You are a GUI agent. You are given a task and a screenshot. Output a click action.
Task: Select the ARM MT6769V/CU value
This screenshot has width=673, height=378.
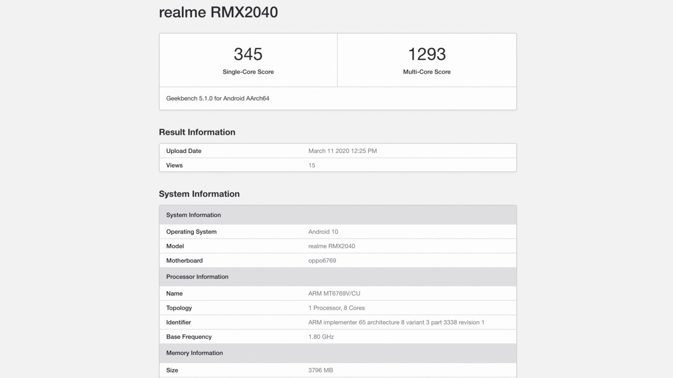[x=334, y=293]
